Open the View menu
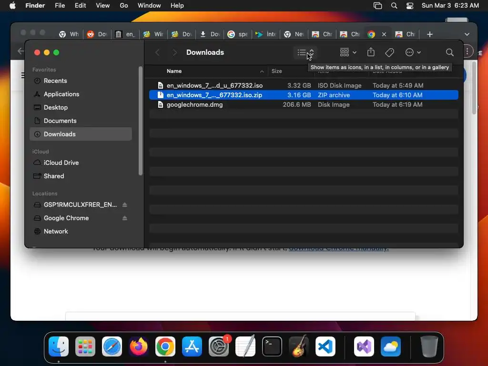 [103, 6]
